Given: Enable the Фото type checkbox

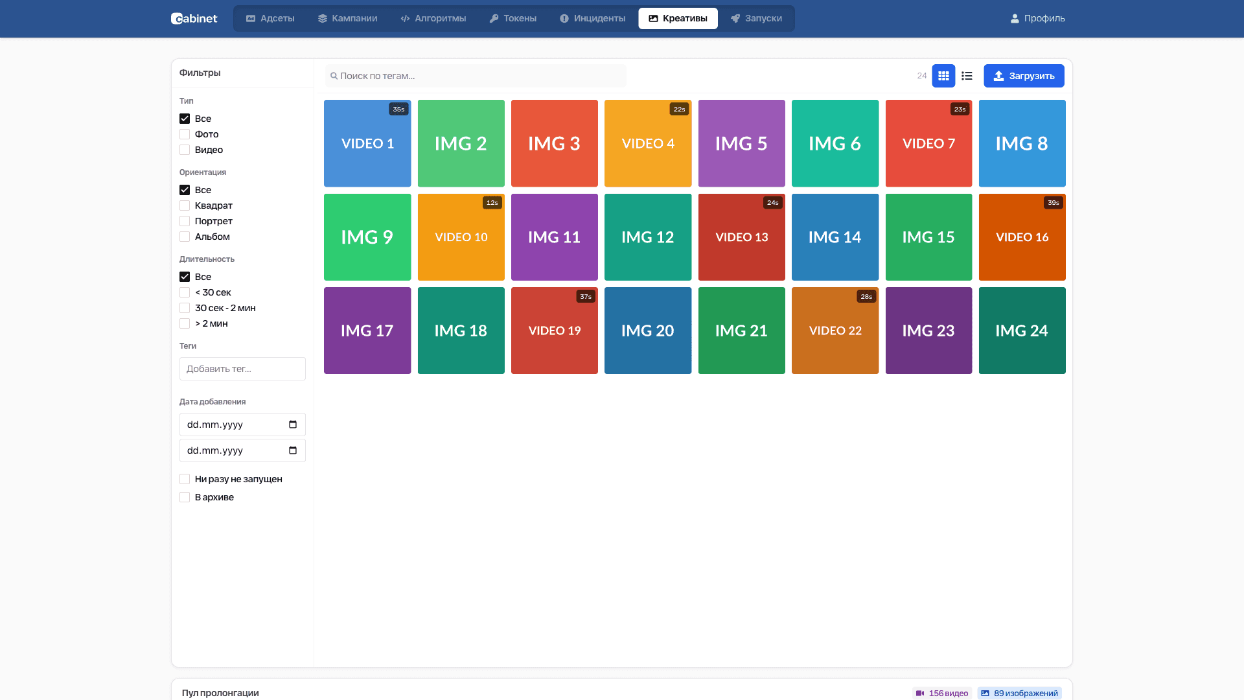Looking at the screenshot, I should [185, 134].
